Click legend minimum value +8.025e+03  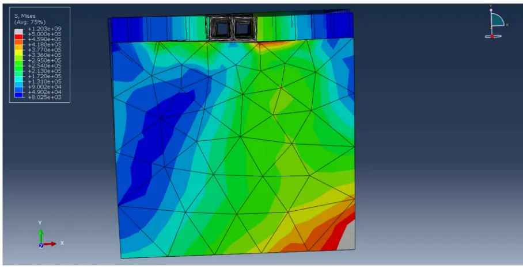click(x=44, y=98)
